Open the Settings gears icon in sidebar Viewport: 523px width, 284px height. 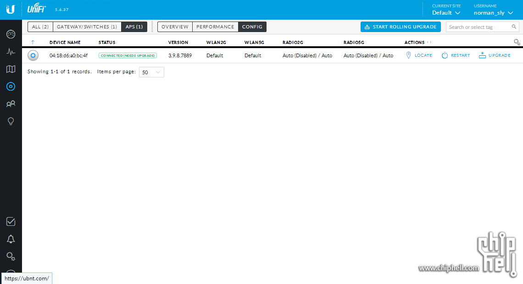coord(11,256)
